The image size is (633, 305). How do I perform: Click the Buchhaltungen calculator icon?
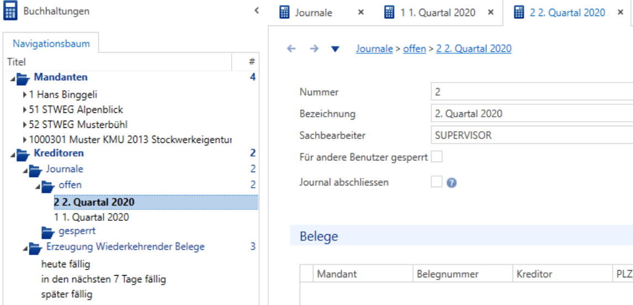tap(10, 12)
